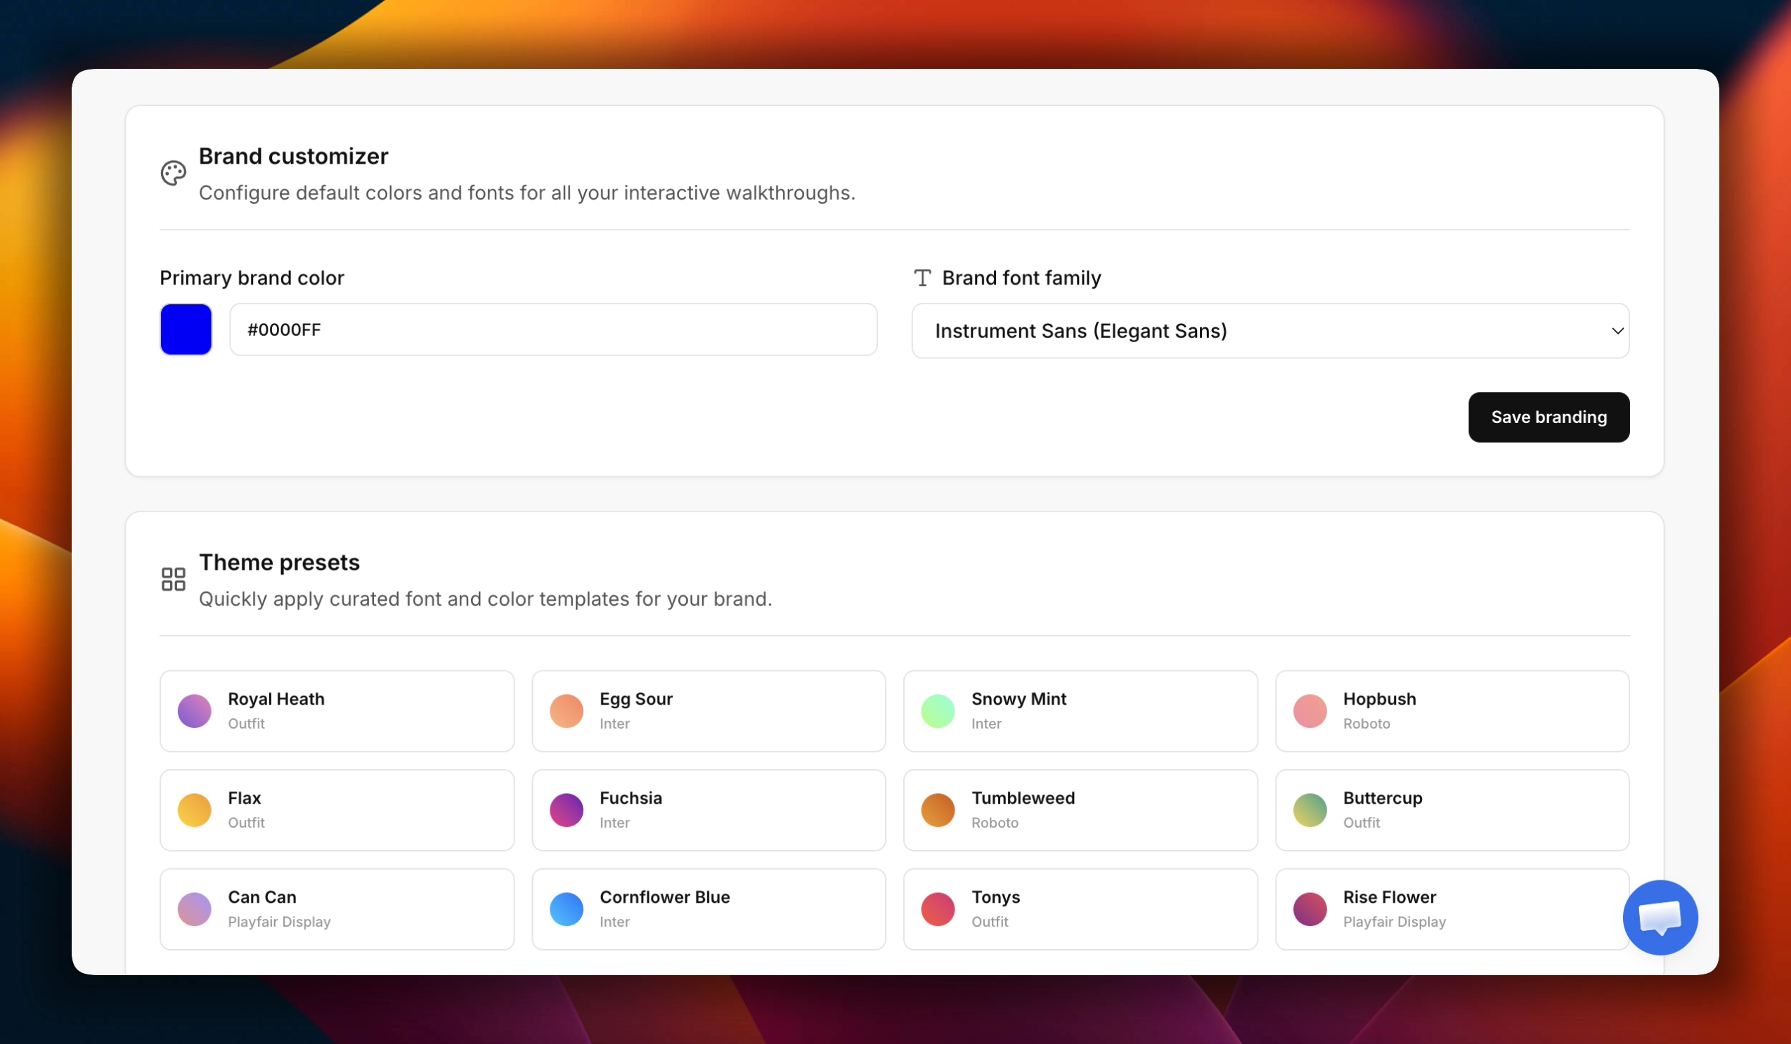Screen dimensions: 1791x1044
Task: Apply the Hopbush Roboto preset
Action: [x=1452, y=711]
